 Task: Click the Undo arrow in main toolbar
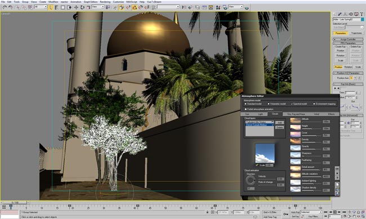[5, 7]
